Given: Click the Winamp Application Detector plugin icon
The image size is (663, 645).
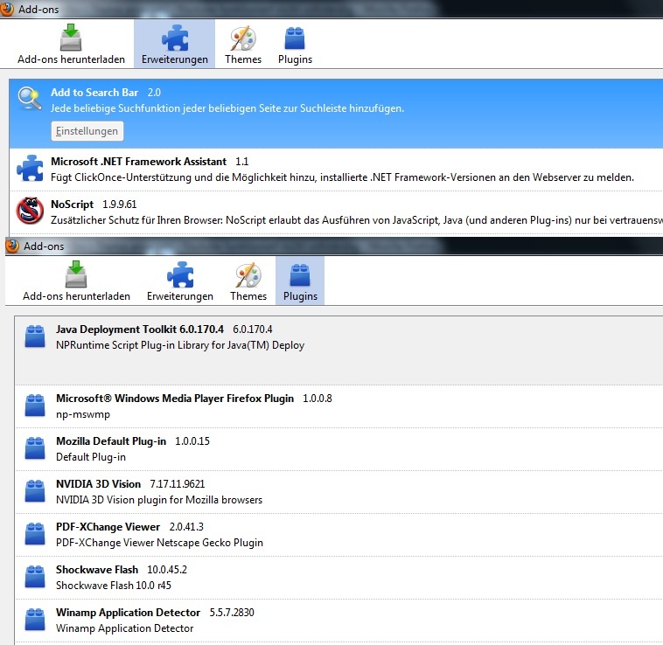Looking at the screenshot, I should click(35, 620).
